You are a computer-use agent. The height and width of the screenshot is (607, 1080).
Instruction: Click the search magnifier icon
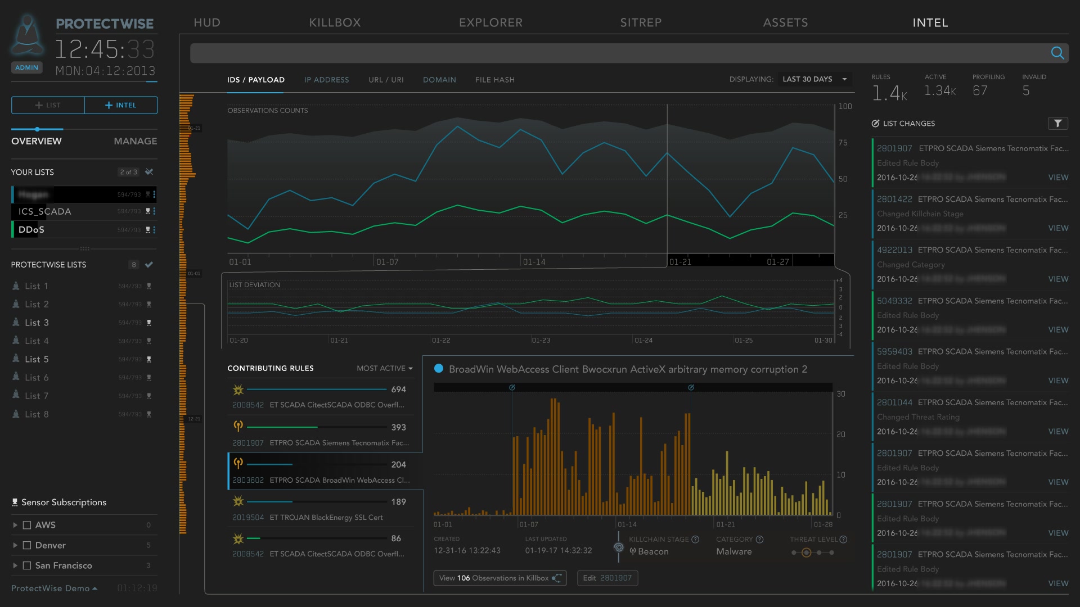(x=1057, y=53)
